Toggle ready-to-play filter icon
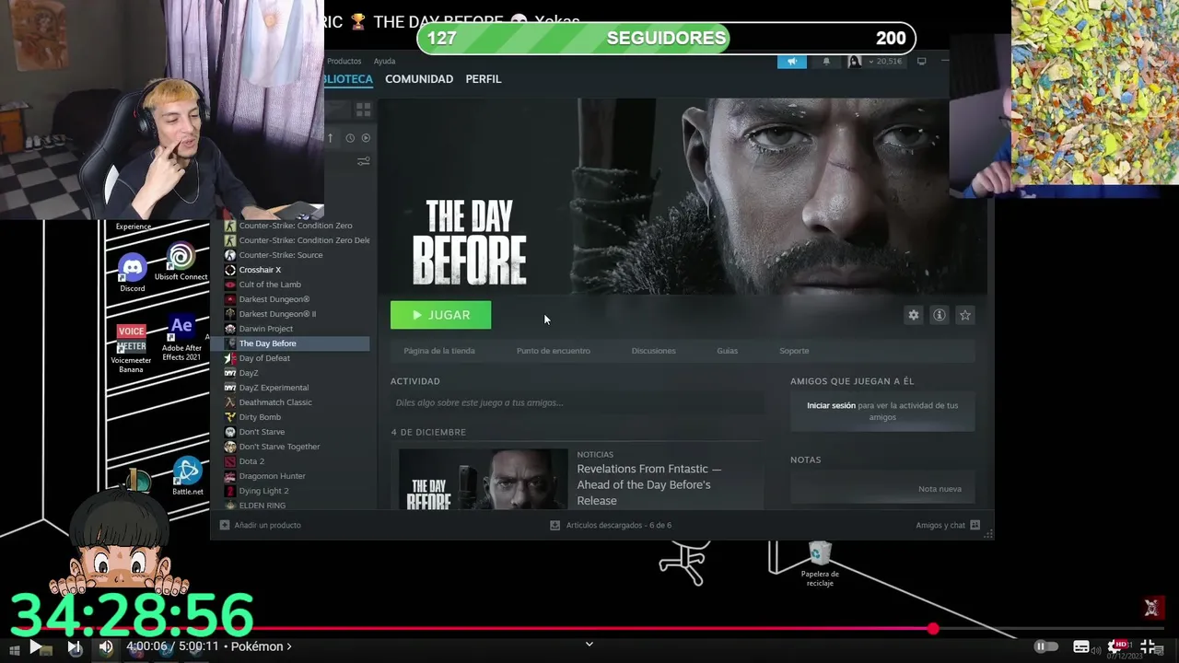The width and height of the screenshot is (1179, 663). 366,138
